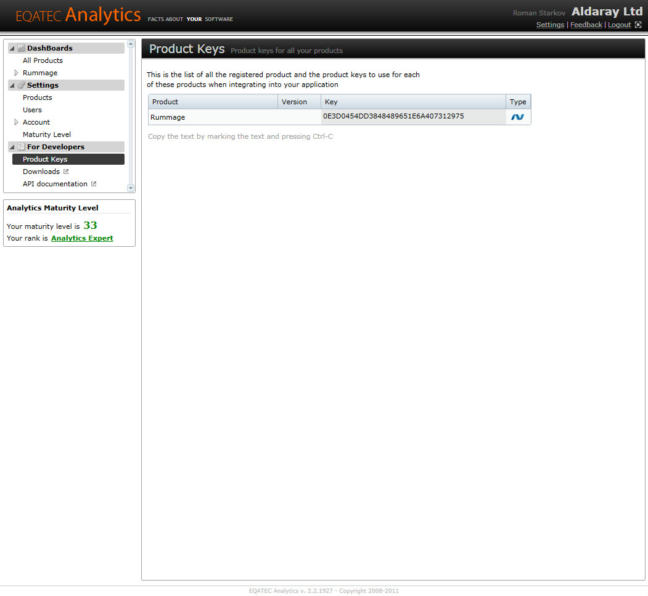The height and width of the screenshot is (596, 648).
Task: Click the external link icon beside Downloads
Action: coord(66,172)
